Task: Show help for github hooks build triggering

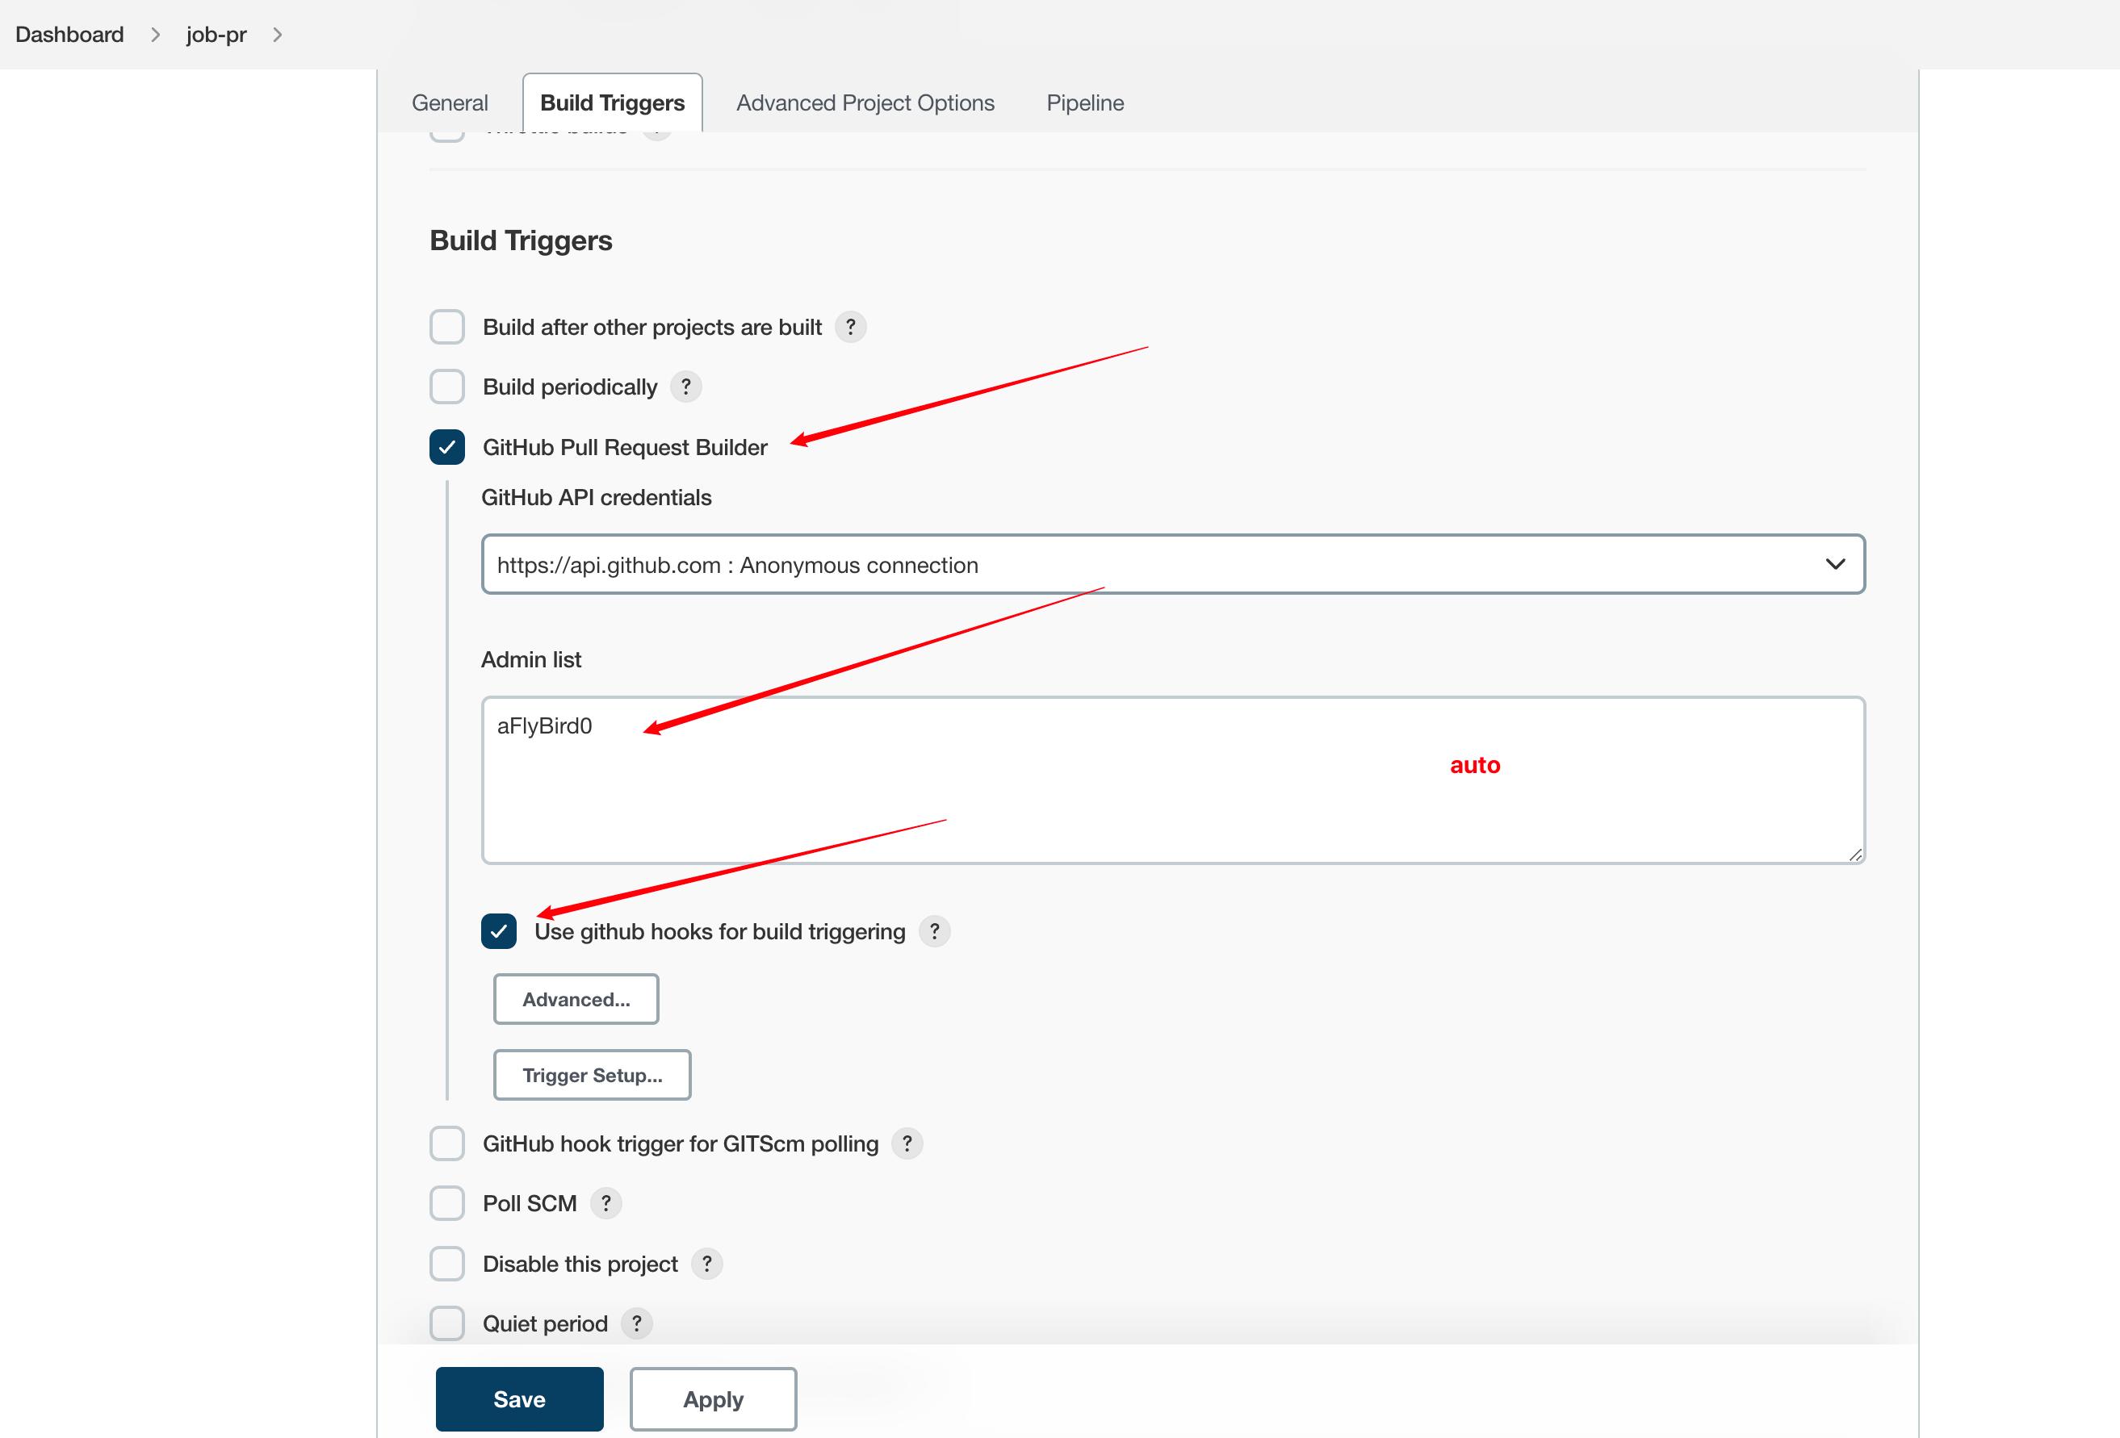Action: point(934,931)
